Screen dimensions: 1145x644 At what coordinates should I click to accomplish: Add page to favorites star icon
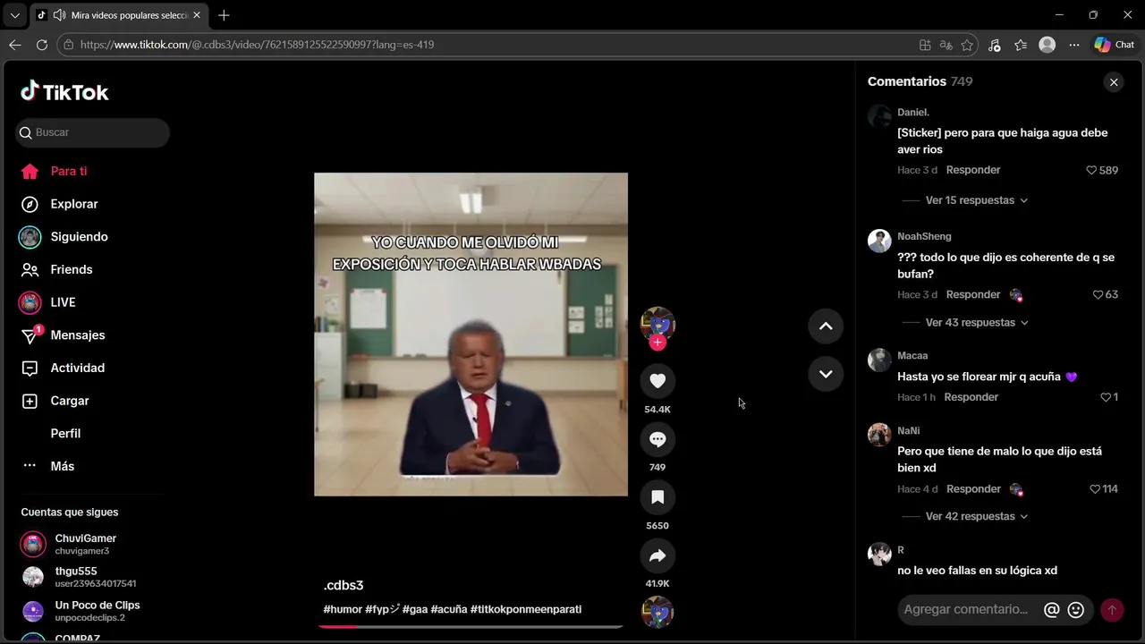[x=967, y=45]
